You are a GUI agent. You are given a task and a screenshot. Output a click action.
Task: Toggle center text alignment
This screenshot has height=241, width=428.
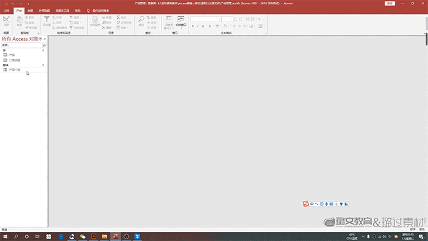239,26
